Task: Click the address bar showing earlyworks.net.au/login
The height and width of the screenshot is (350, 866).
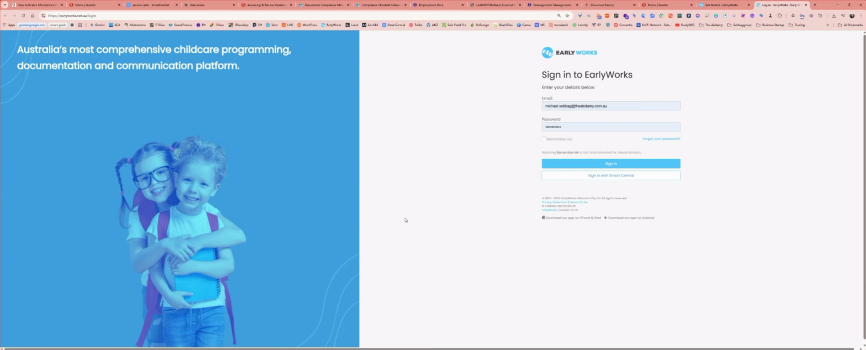Action: point(298,16)
